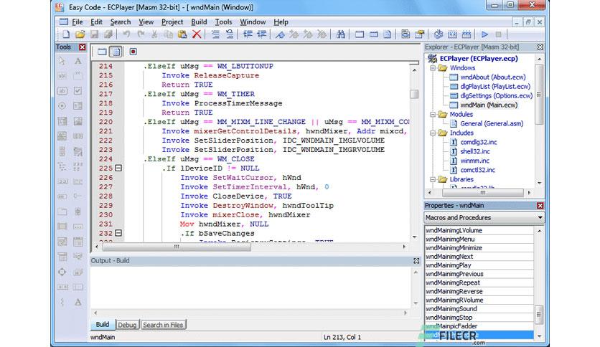Select the pointer arrow in Tools panel
The height and width of the screenshot is (347, 600).
62,61
